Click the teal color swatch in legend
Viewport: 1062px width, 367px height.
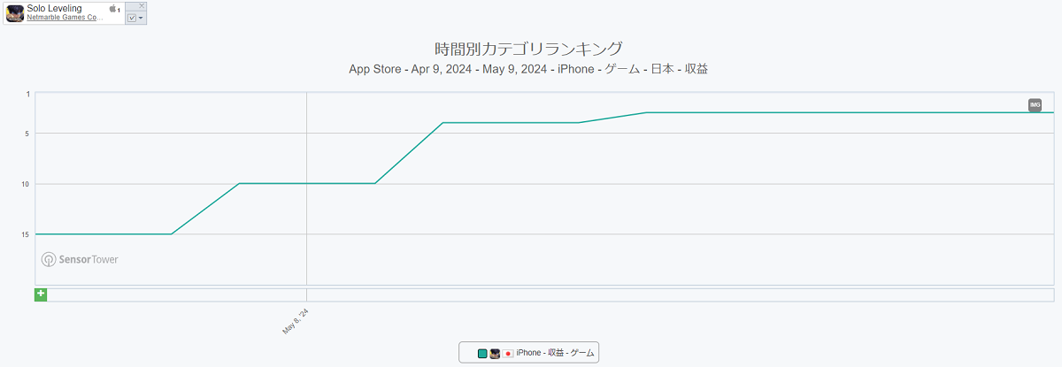coord(482,353)
